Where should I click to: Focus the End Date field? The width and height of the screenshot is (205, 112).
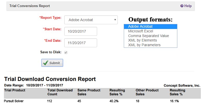coord(81,43)
